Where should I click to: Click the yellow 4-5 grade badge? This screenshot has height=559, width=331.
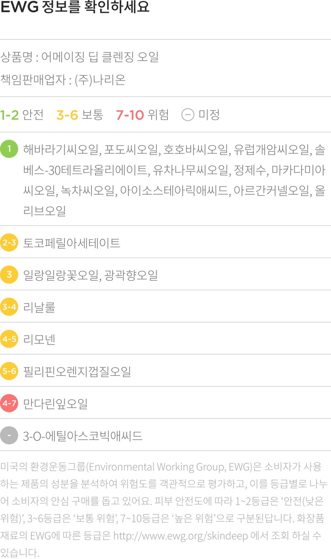(x=9, y=339)
